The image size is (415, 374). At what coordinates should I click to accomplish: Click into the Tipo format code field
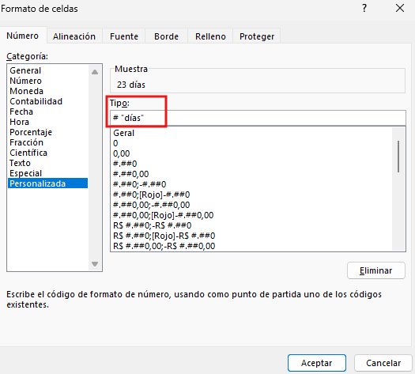(258, 118)
